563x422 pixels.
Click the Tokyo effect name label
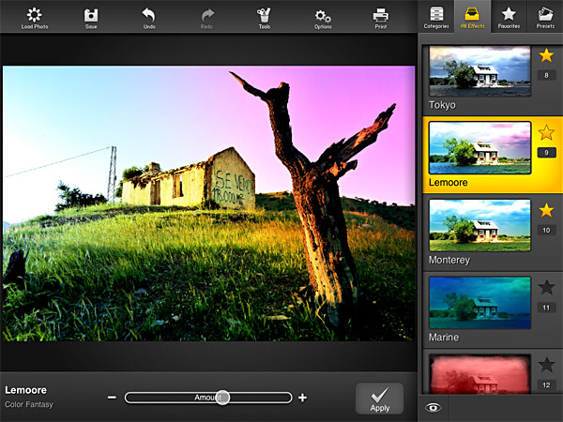(x=442, y=105)
